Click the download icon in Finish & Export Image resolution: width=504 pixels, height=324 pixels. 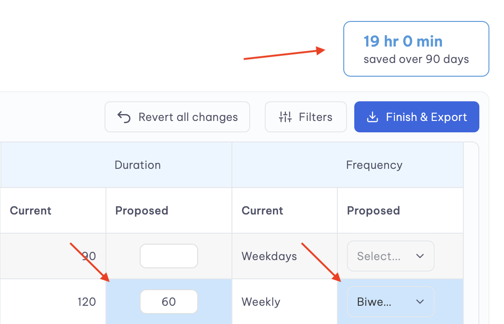(x=372, y=117)
